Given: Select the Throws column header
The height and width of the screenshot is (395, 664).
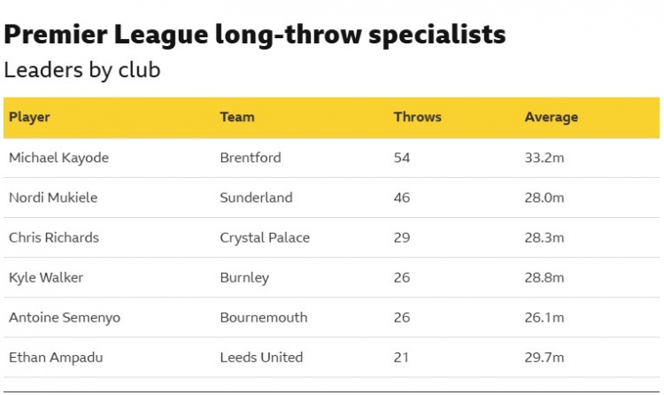Looking at the screenshot, I should pyautogui.click(x=417, y=117).
